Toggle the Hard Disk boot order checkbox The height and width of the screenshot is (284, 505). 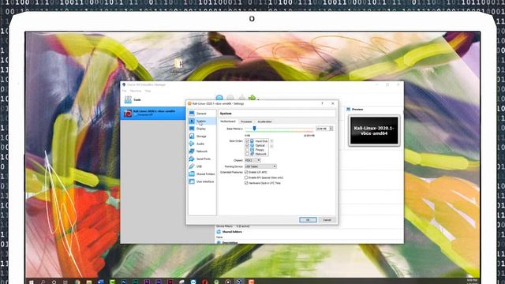tap(247, 141)
